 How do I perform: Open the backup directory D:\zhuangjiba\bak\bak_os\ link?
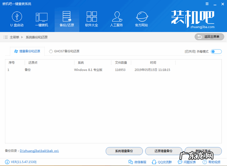click(x=39, y=151)
